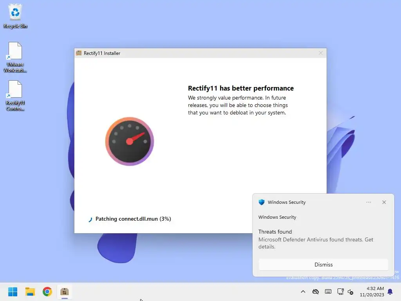
Task: Launch Google Chrome from the taskbar
Action: [x=47, y=292]
